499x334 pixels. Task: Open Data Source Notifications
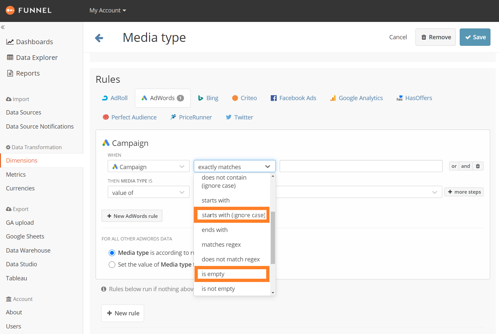click(x=40, y=127)
